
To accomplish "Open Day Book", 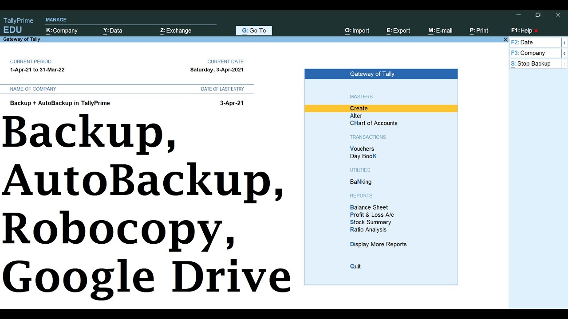I will tap(363, 156).
